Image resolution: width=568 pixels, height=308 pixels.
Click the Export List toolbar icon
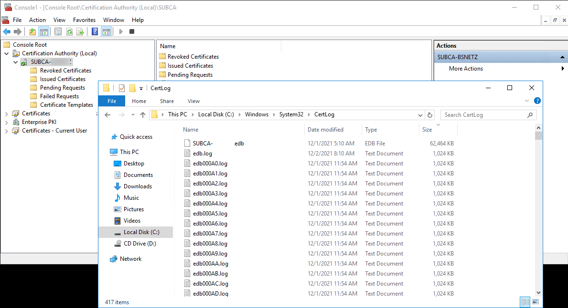(80, 32)
